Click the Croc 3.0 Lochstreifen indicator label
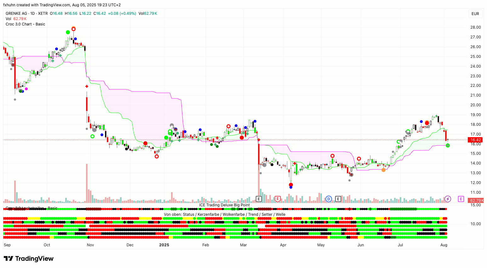 coord(32,208)
